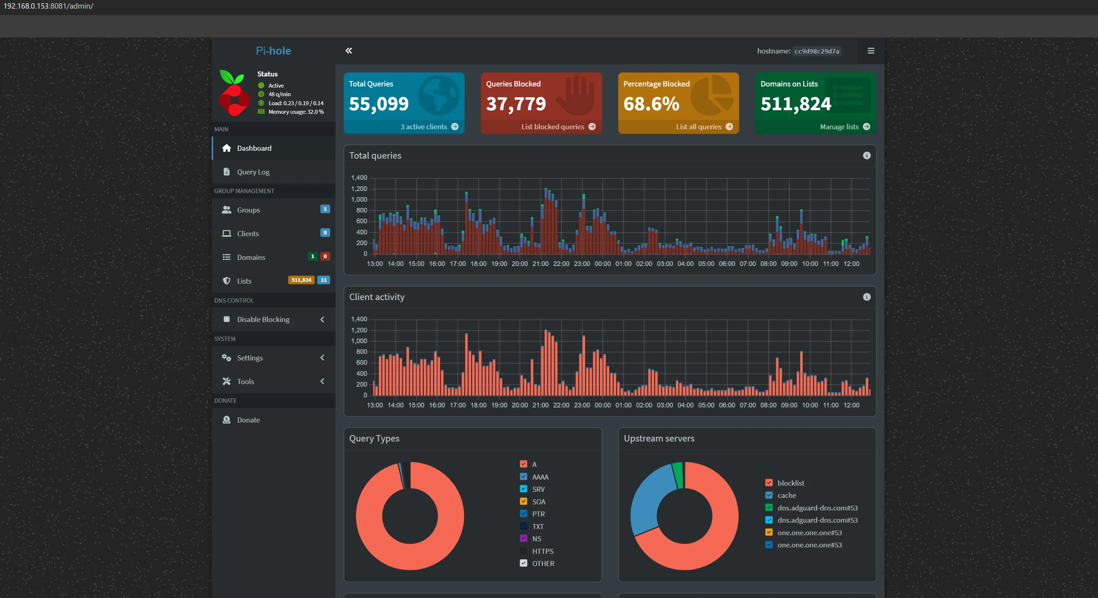Uncheck the AAAA query type

524,476
